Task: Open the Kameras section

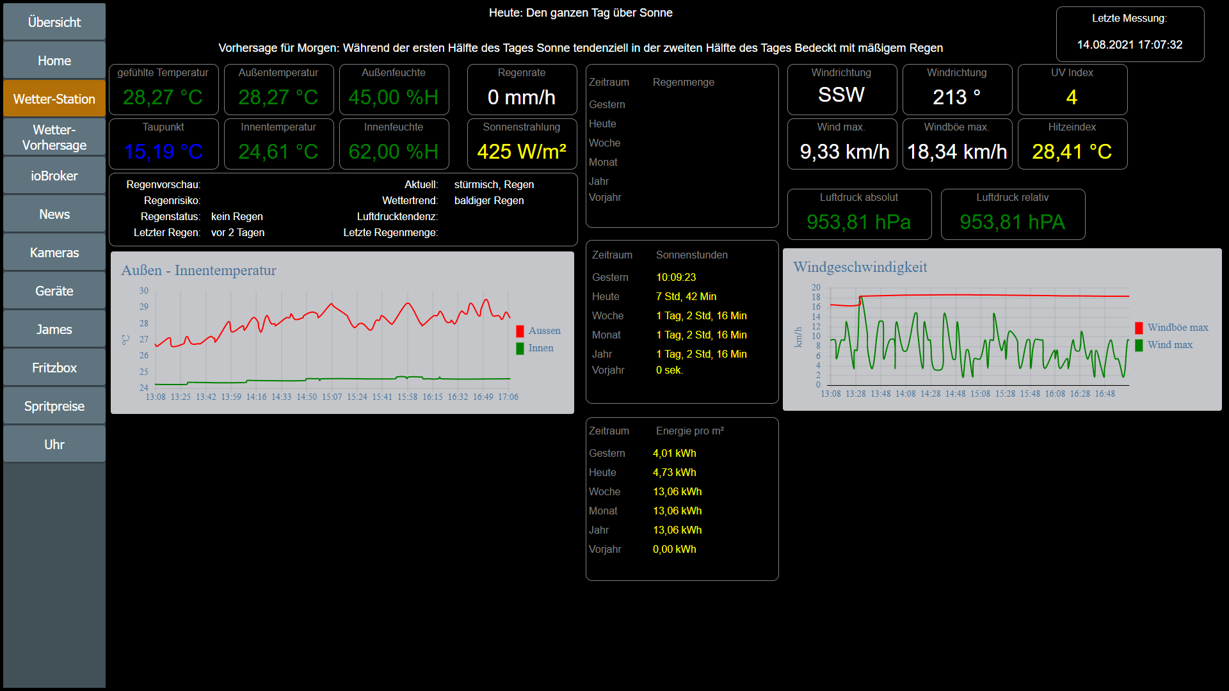Action: pyautogui.click(x=54, y=253)
